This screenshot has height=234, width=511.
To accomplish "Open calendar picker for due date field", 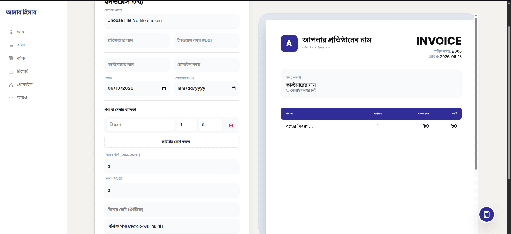I will (x=234, y=88).
